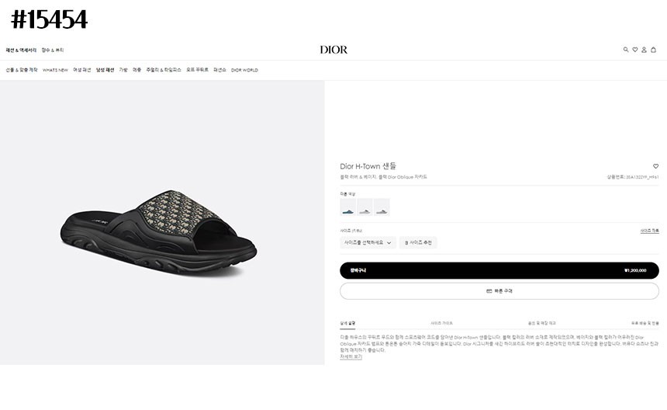Open the size chart link
The image size is (667, 410).
[x=650, y=231]
